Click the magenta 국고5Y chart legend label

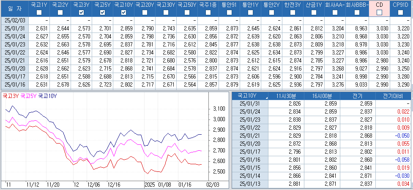(28, 96)
